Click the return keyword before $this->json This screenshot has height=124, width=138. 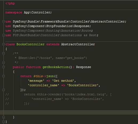coord(26,76)
